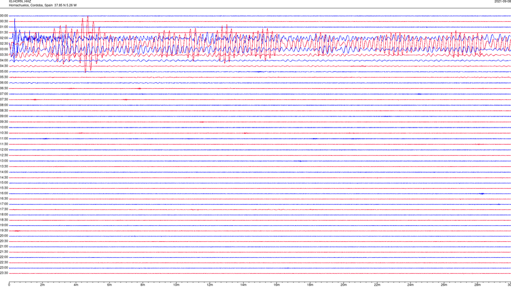Click the 2m tick label on axis

(x=43, y=285)
